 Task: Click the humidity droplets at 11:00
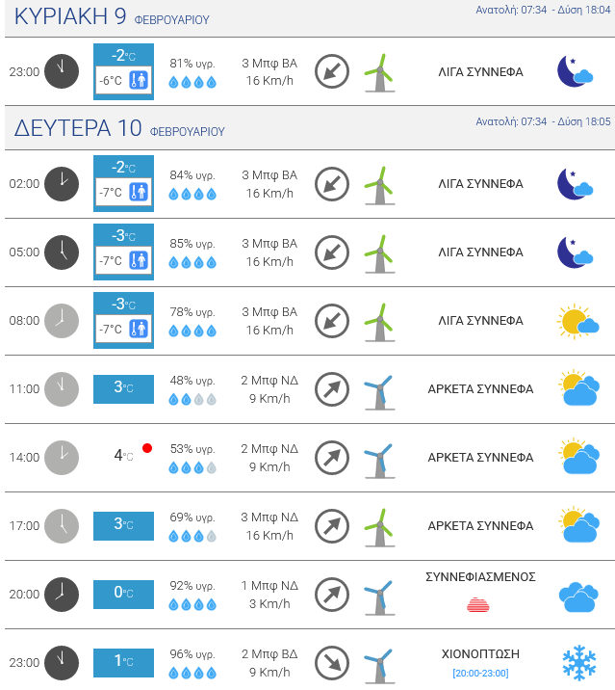(192, 399)
